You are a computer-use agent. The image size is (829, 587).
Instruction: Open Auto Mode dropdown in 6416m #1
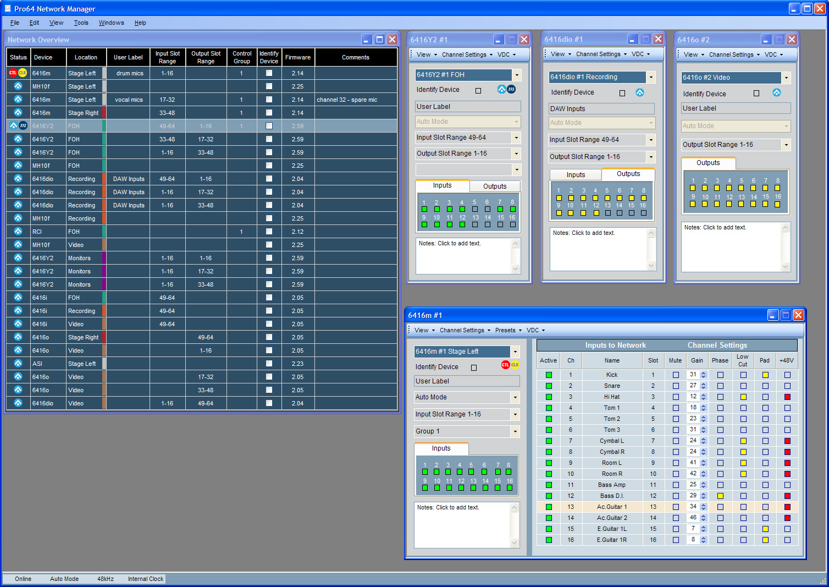(515, 397)
